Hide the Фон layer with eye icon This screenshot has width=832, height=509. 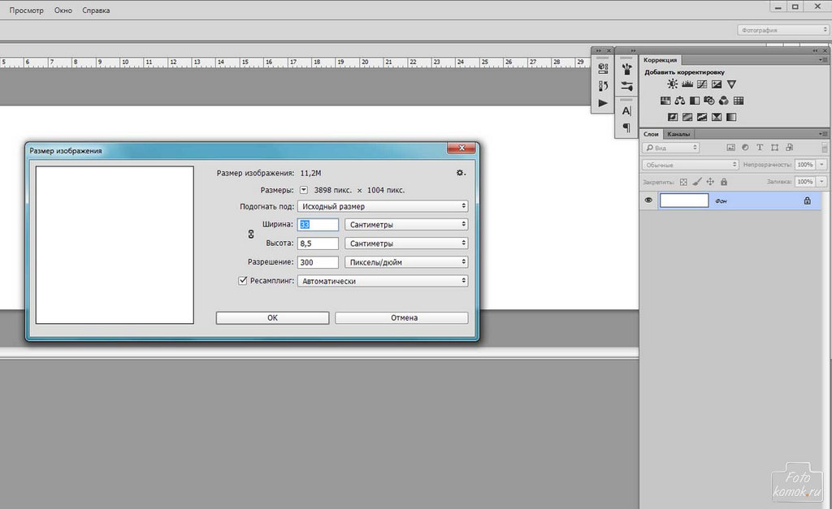pyautogui.click(x=648, y=201)
